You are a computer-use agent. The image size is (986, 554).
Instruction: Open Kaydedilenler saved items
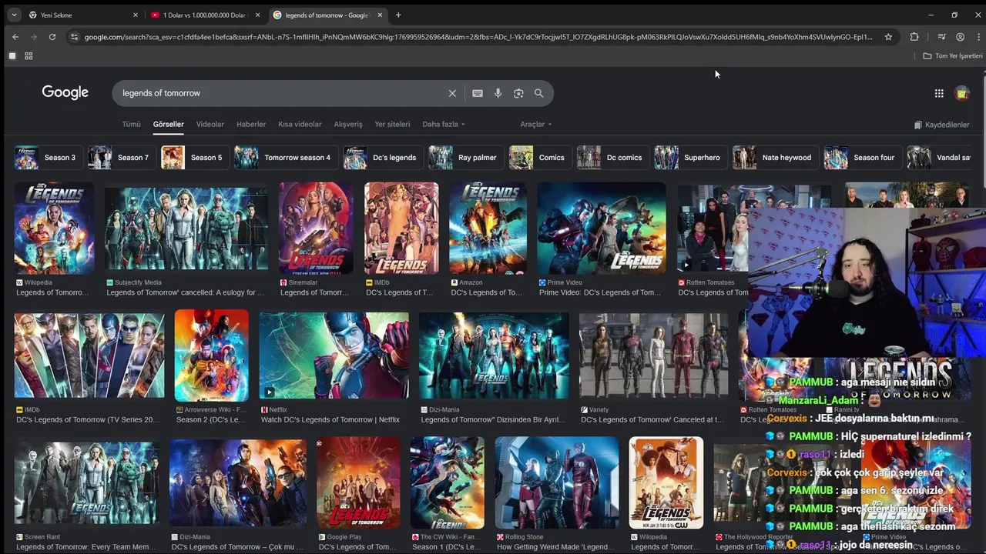pos(941,125)
